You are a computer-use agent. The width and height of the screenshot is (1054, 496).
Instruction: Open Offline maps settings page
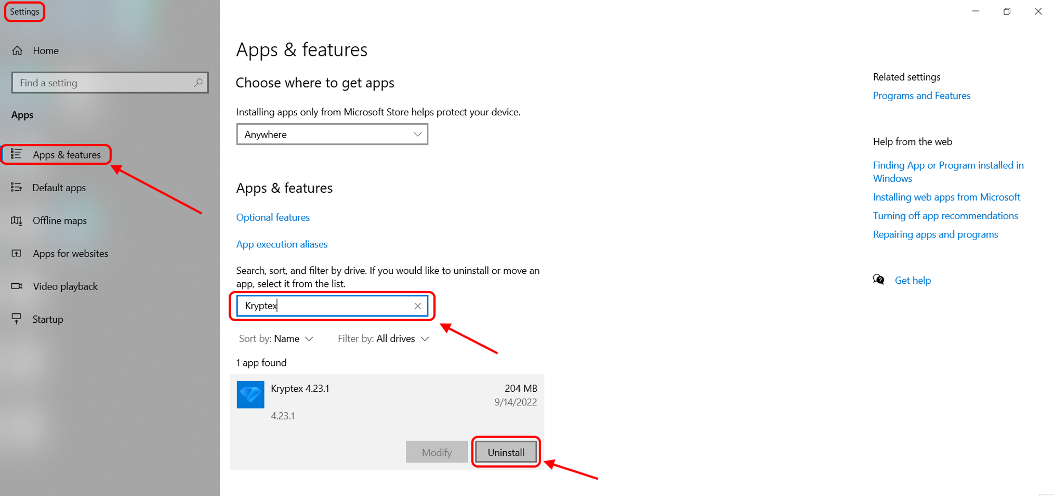[x=60, y=221]
